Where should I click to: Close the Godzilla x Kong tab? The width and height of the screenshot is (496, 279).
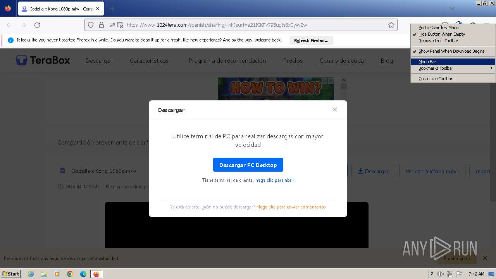click(x=97, y=9)
